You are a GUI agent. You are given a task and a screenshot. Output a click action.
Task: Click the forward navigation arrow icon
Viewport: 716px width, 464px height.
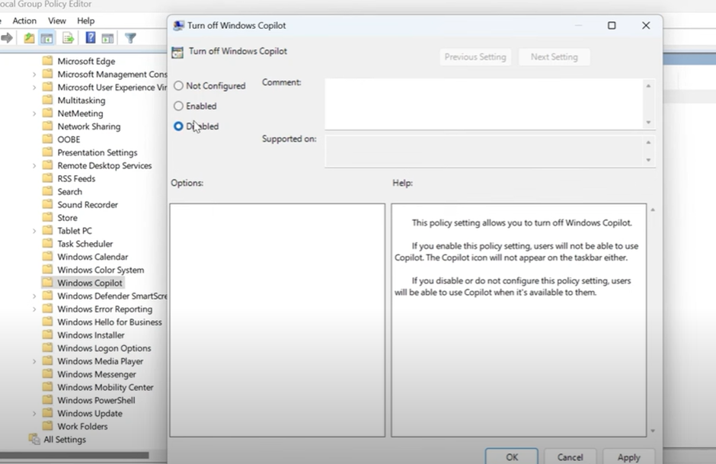tap(6, 37)
